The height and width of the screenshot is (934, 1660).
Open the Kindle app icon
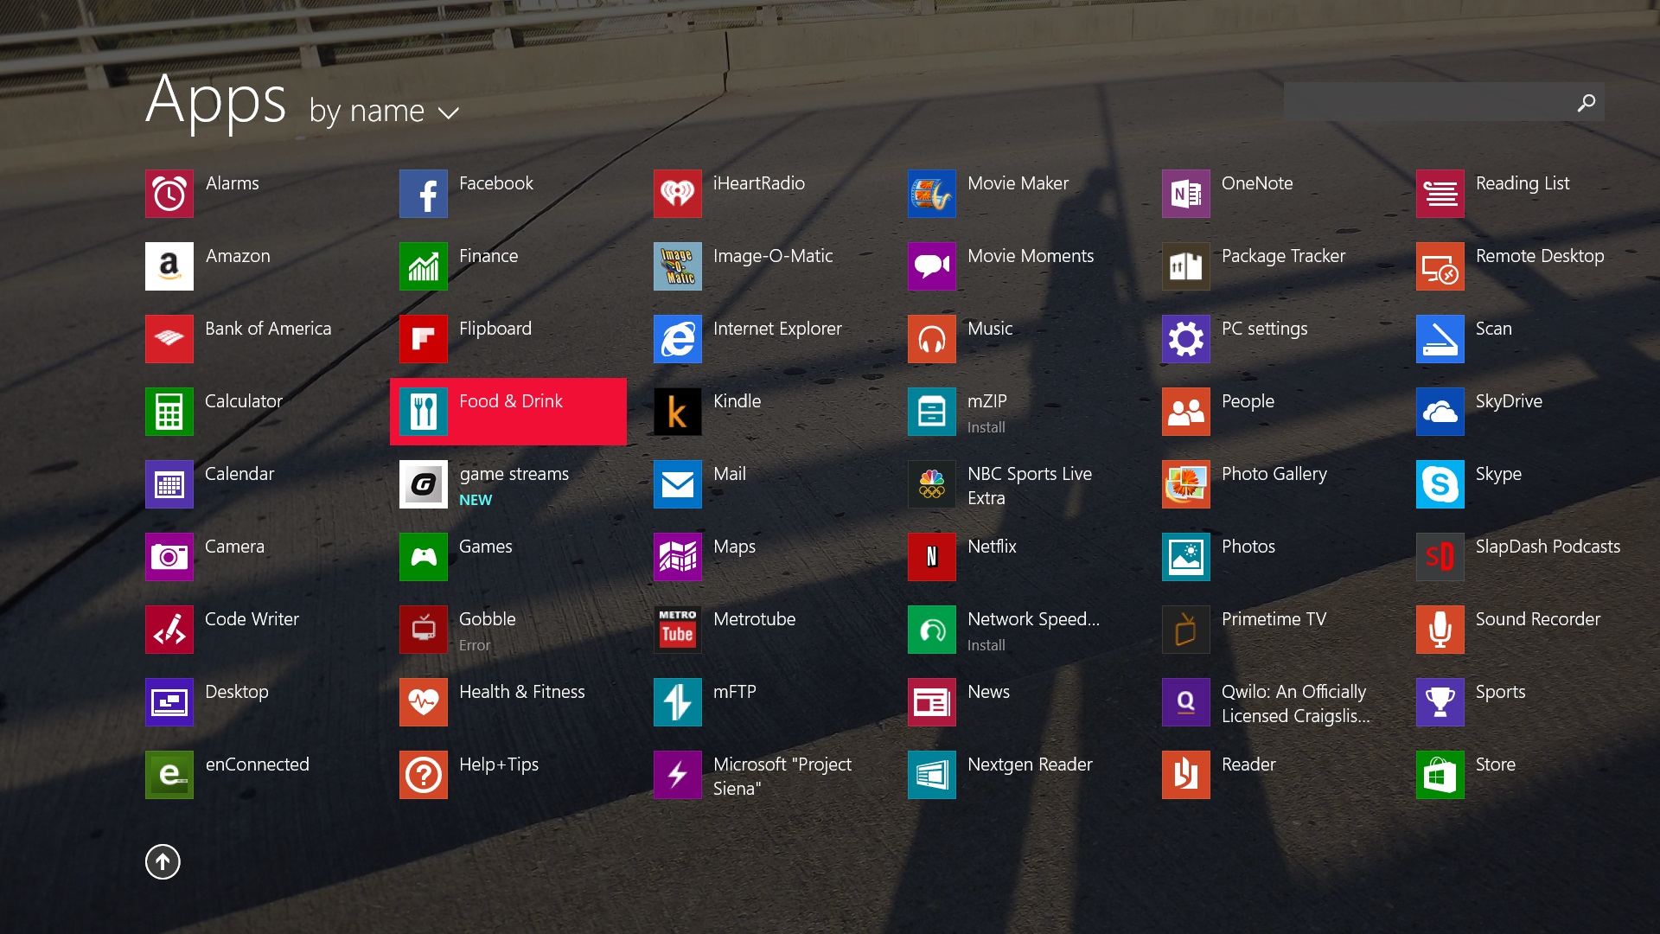tap(678, 412)
